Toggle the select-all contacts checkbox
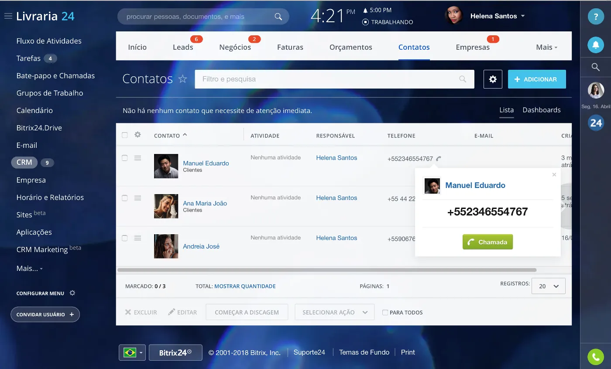This screenshot has width=611, height=369. coord(125,135)
